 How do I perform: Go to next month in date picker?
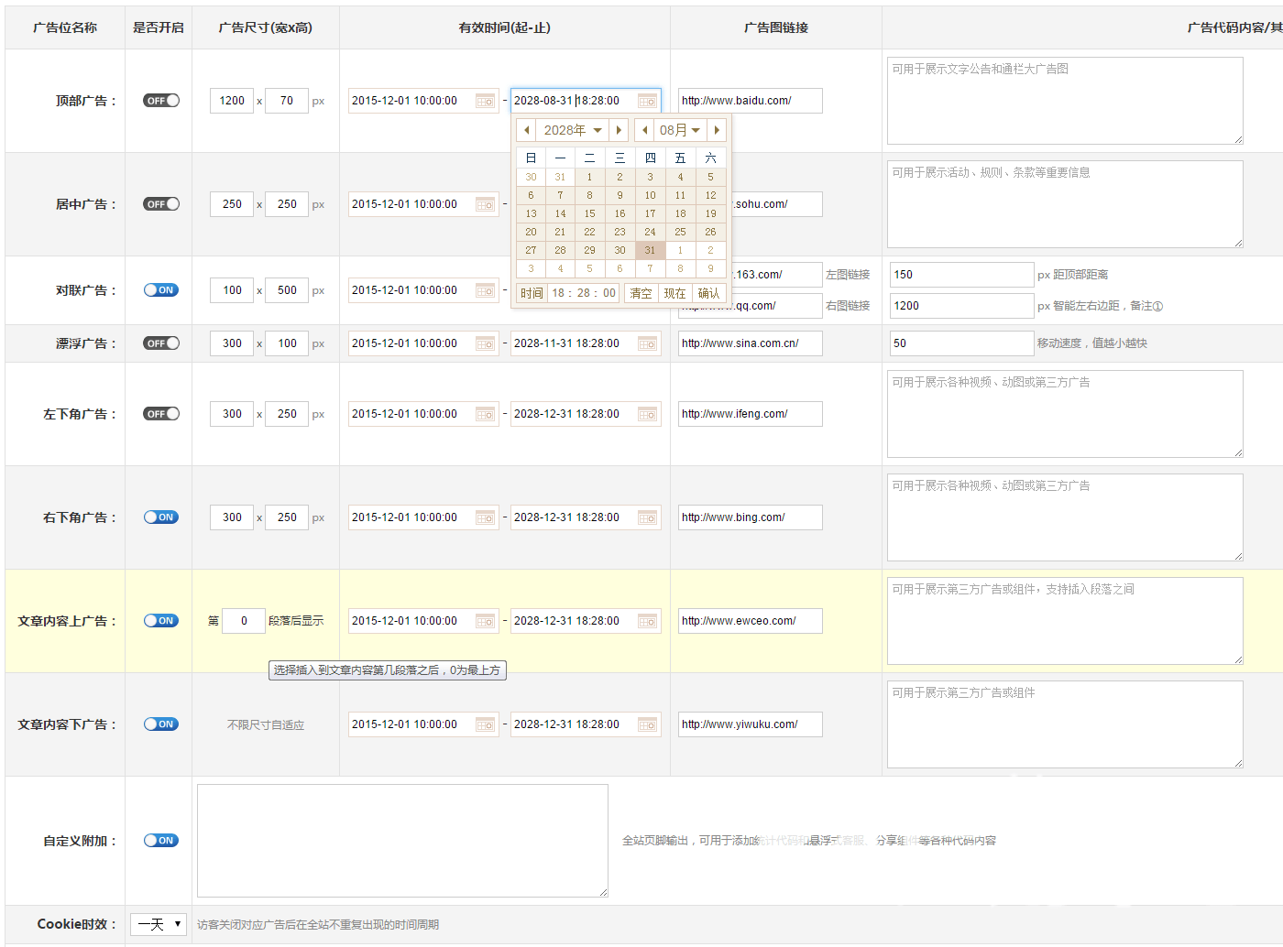[717, 130]
